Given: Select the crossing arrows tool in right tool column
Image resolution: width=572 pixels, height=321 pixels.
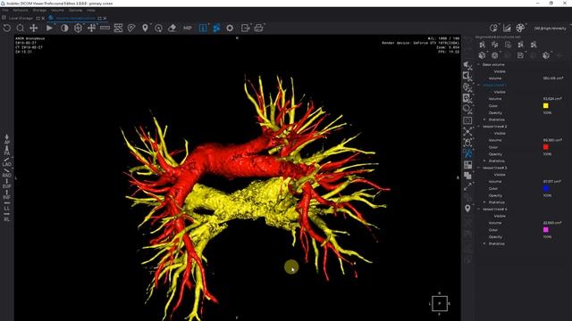Looking at the screenshot, I should [x=467, y=131].
